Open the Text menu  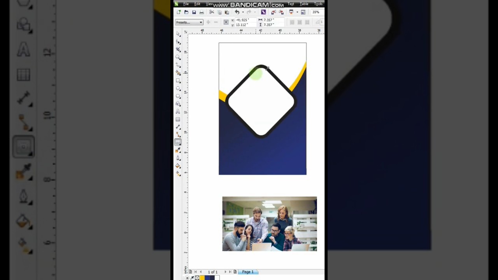point(291,4)
